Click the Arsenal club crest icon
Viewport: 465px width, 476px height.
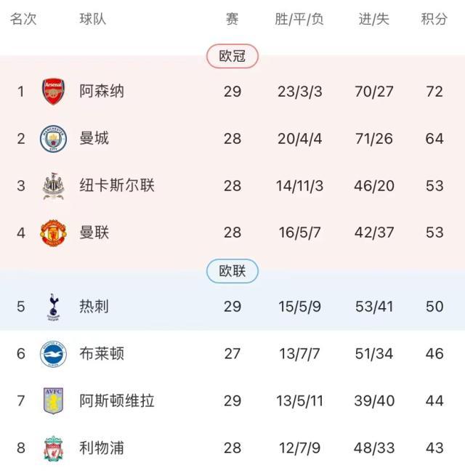pos(53,92)
